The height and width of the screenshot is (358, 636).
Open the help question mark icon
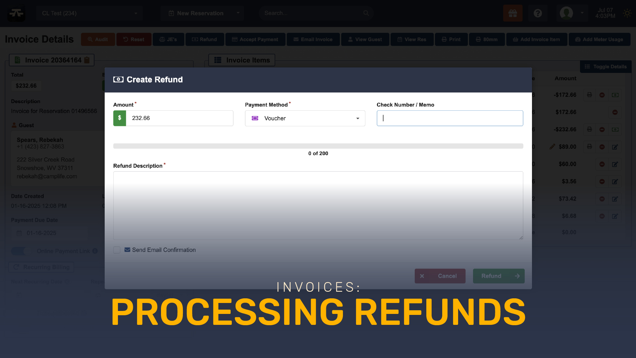tap(538, 13)
